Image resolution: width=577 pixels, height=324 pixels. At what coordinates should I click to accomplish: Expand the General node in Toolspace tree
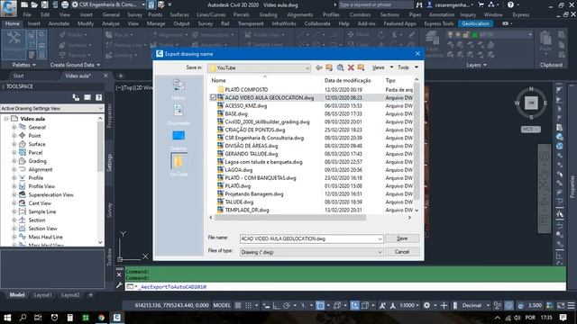[x=14, y=127]
